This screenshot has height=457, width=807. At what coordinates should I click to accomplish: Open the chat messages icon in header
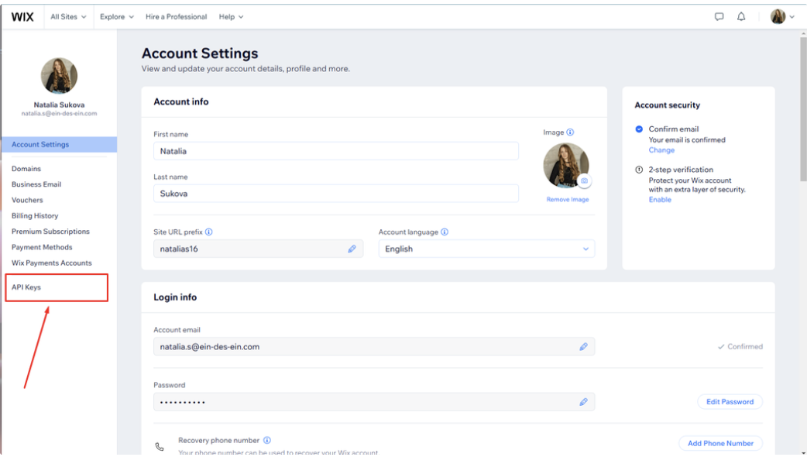pyautogui.click(x=719, y=16)
